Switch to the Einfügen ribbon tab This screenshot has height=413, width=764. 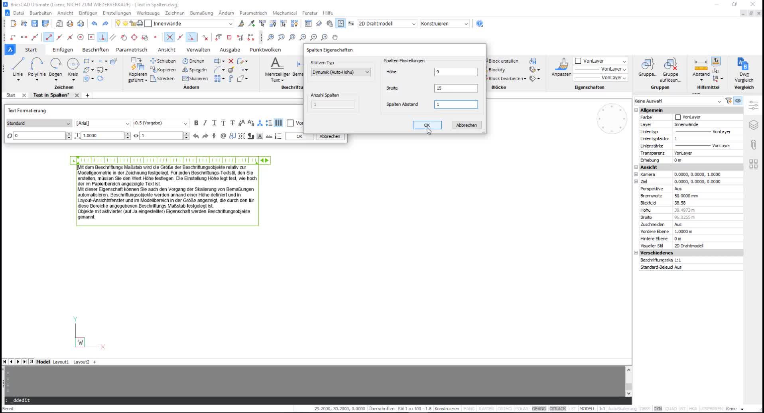pos(63,50)
